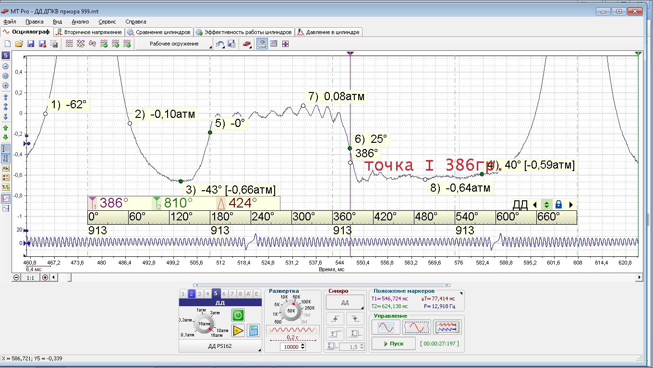
Task: Click the waveform icon with numbered badge 2
Action: pos(127,44)
